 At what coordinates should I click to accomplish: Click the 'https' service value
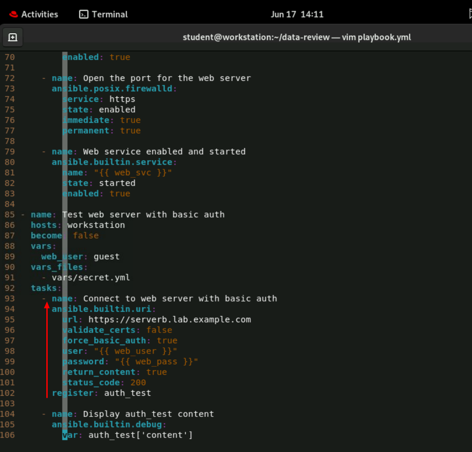(x=122, y=99)
